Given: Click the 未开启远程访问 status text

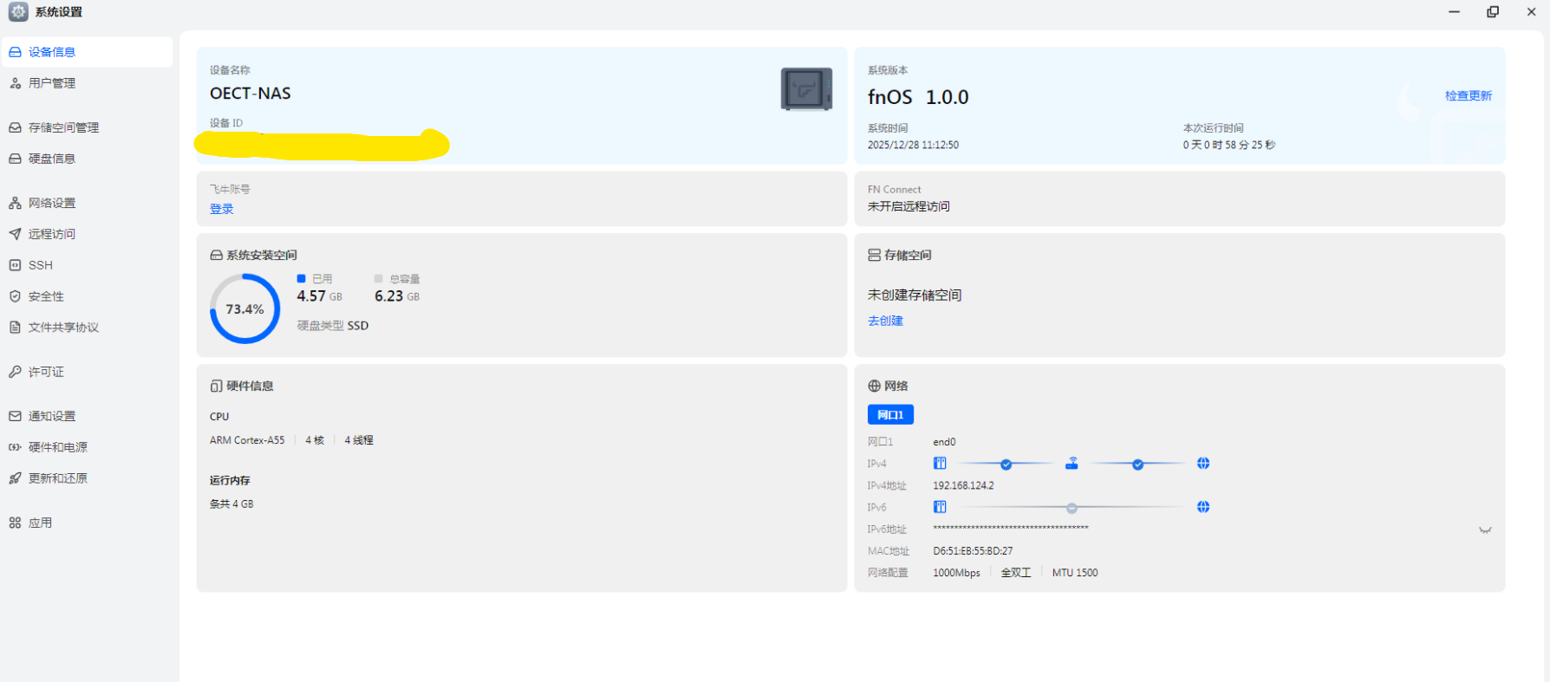Looking at the screenshot, I should (909, 206).
